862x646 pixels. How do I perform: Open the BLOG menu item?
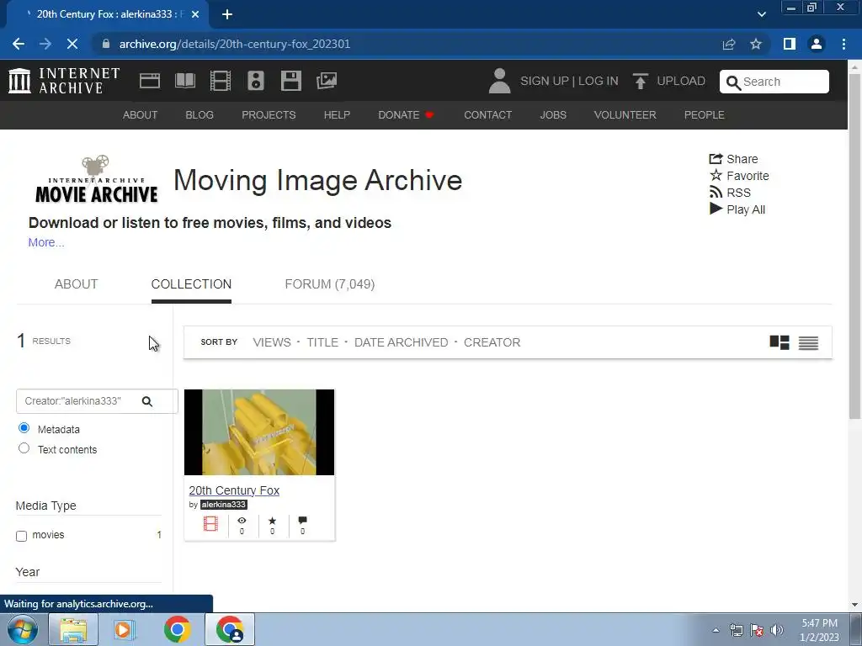point(200,114)
